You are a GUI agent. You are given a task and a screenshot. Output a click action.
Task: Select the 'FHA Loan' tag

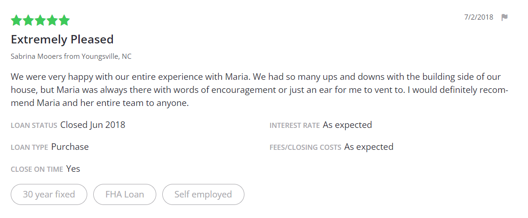(125, 194)
